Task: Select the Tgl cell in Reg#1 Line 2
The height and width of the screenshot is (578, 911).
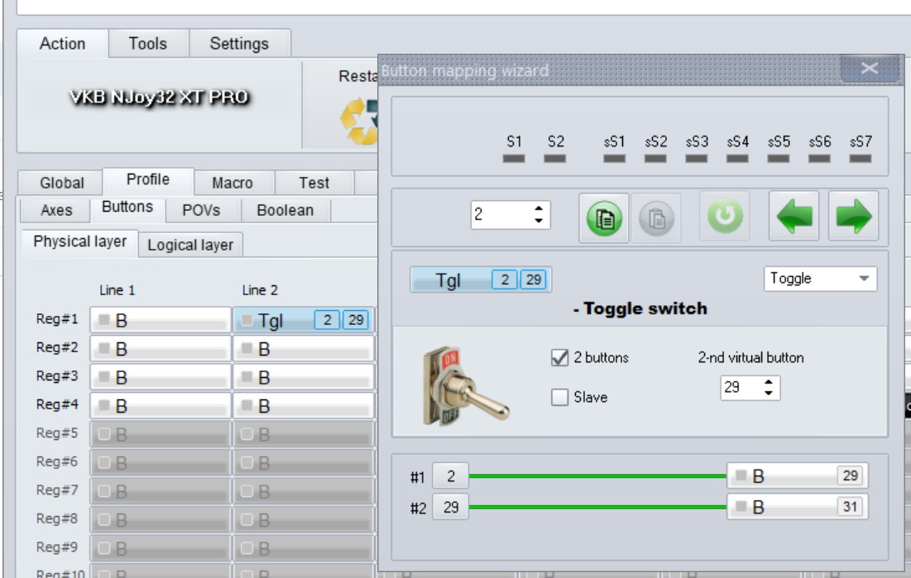Action: (x=304, y=320)
